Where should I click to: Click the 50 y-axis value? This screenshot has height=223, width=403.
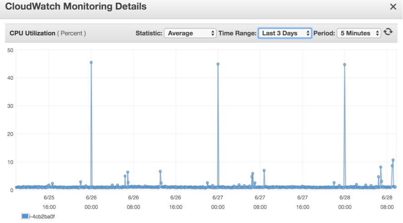pos(10,50)
